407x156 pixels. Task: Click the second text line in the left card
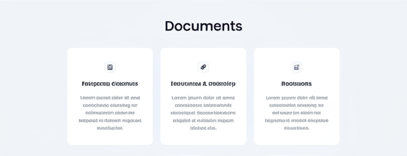click(x=110, y=105)
